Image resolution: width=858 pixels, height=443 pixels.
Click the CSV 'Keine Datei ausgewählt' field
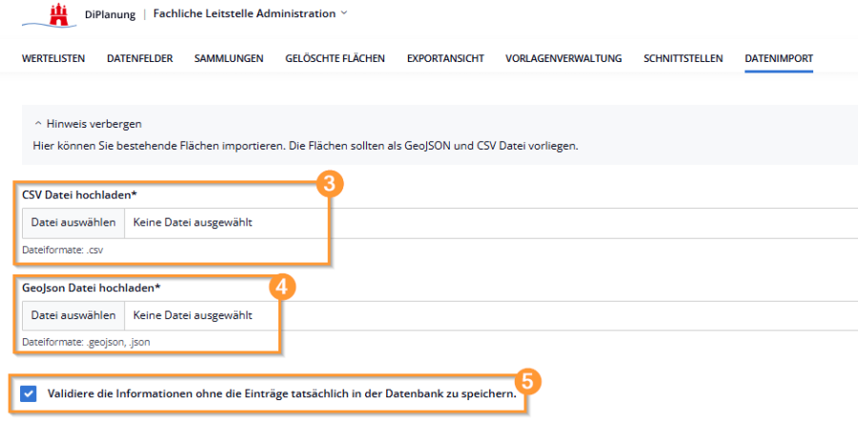[x=193, y=223]
